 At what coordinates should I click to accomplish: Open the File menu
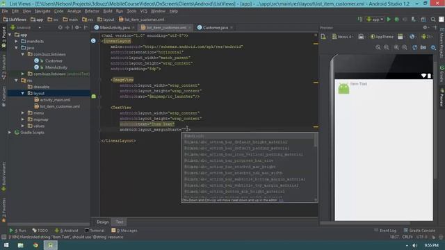tap(5, 11)
